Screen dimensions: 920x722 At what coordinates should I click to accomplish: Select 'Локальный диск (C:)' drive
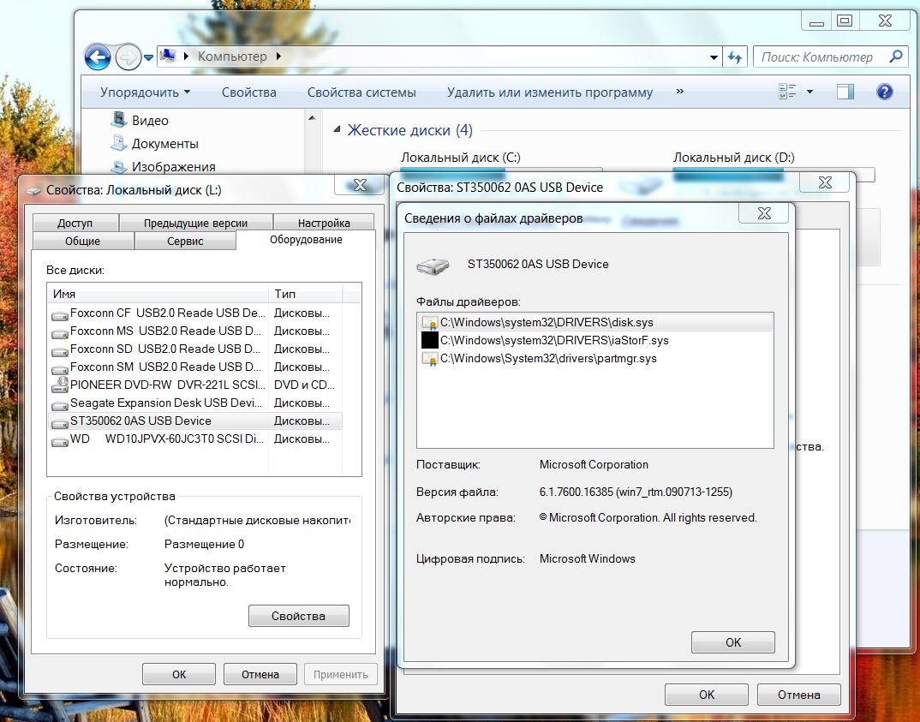click(461, 158)
